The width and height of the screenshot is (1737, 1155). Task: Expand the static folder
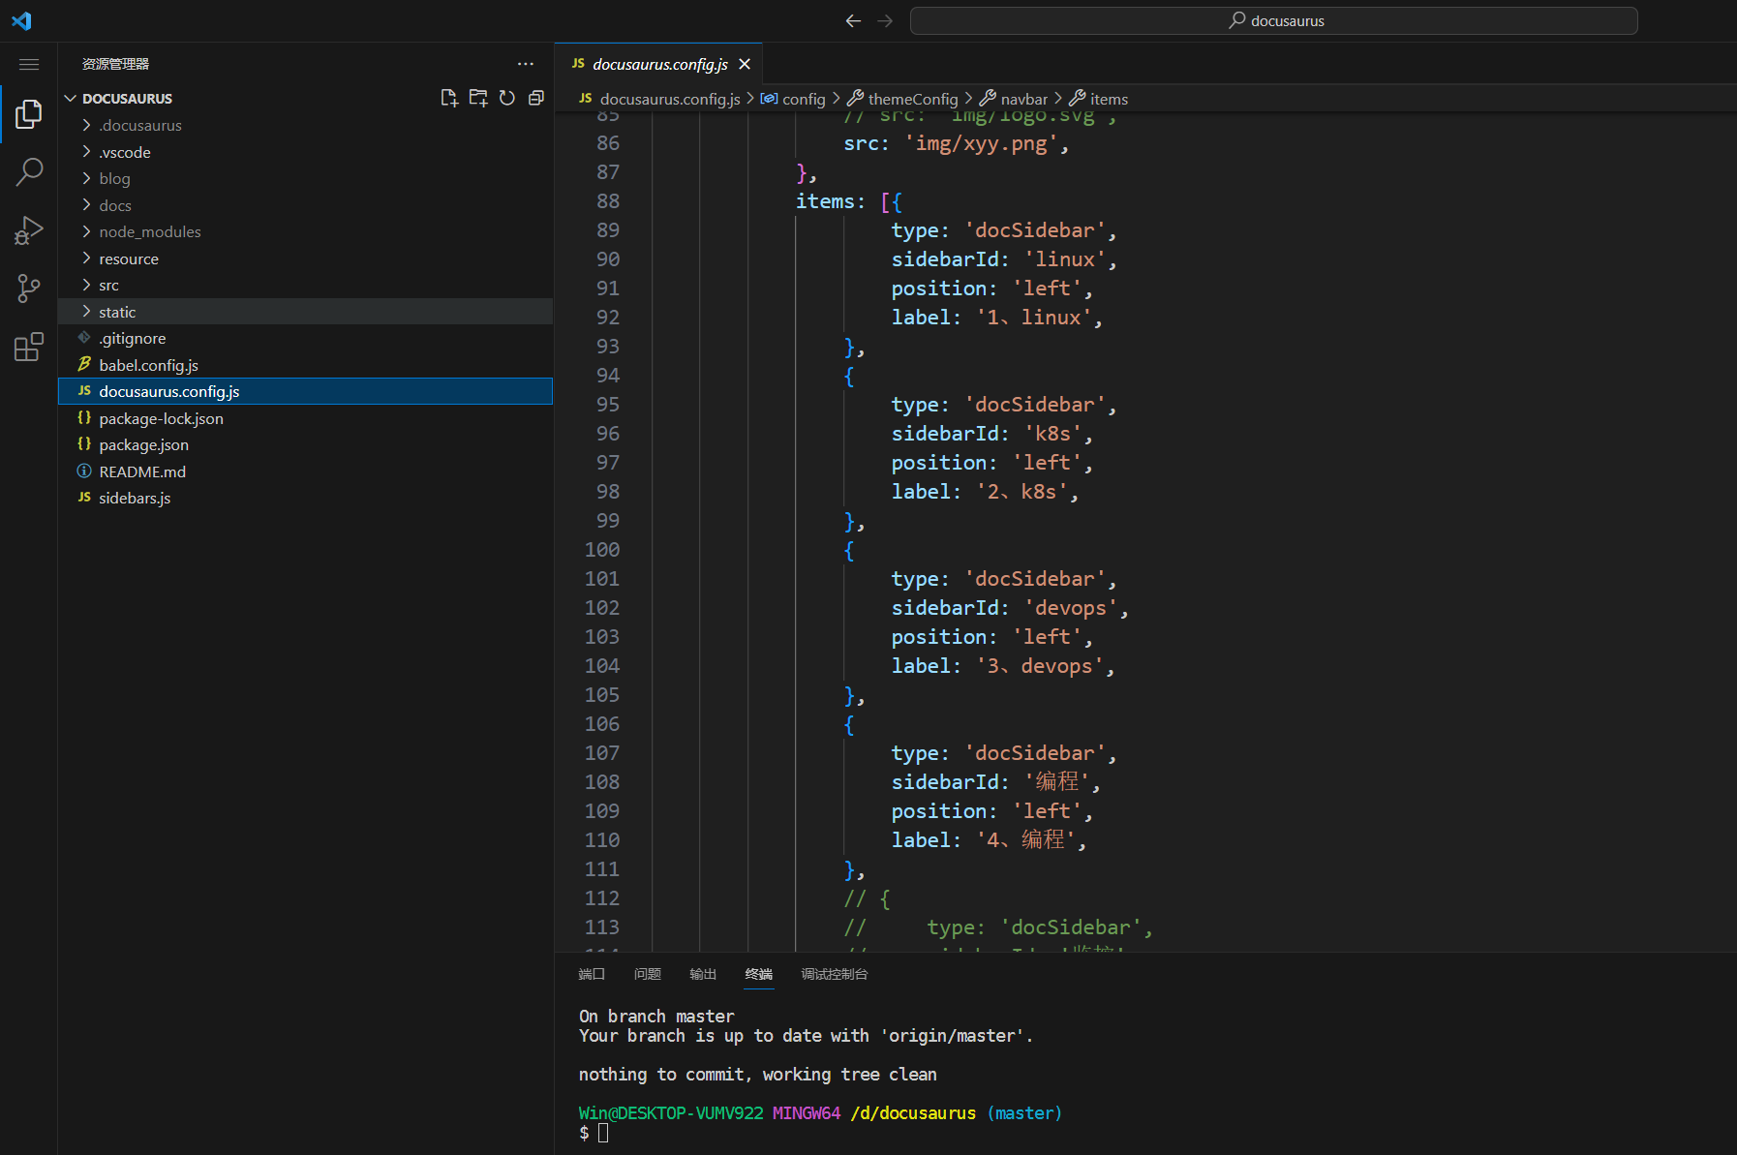[x=305, y=312]
